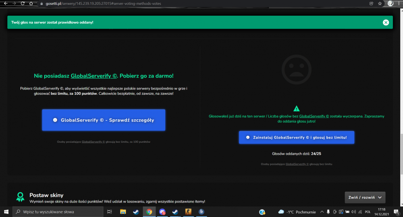Bookmark this page with star icon
This screenshot has height=217, width=403.
coord(380,4)
